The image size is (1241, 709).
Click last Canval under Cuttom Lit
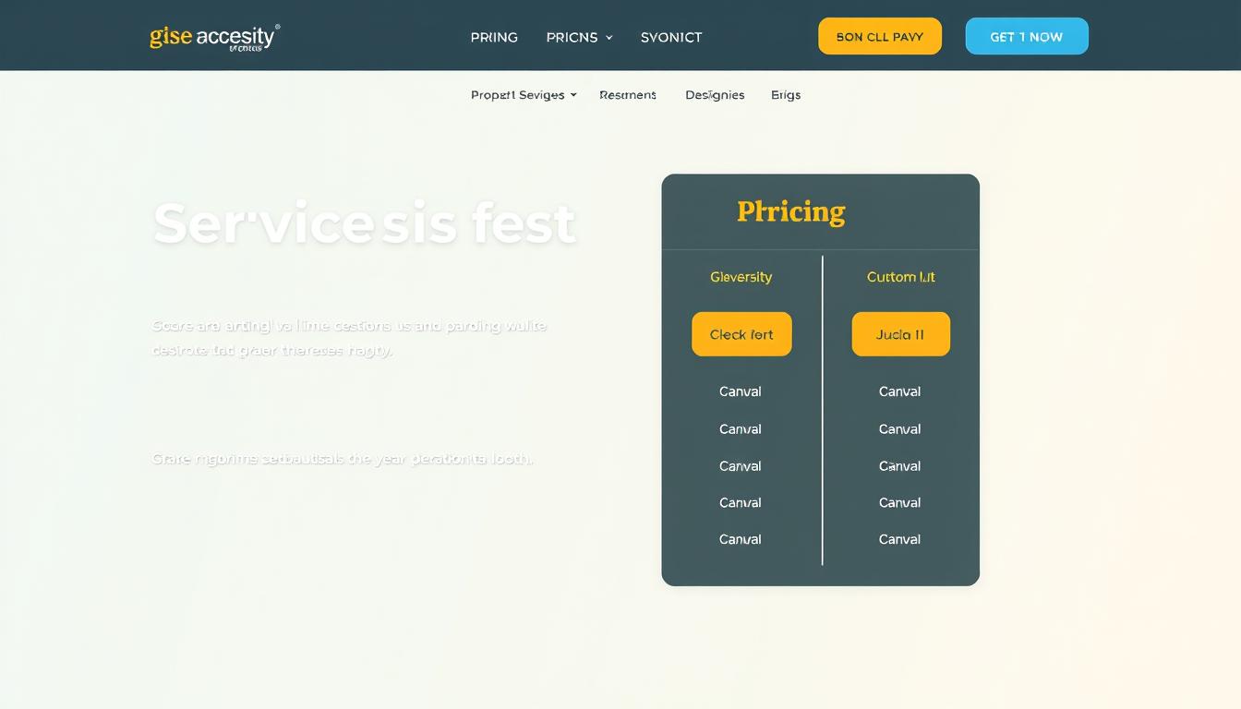point(899,539)
